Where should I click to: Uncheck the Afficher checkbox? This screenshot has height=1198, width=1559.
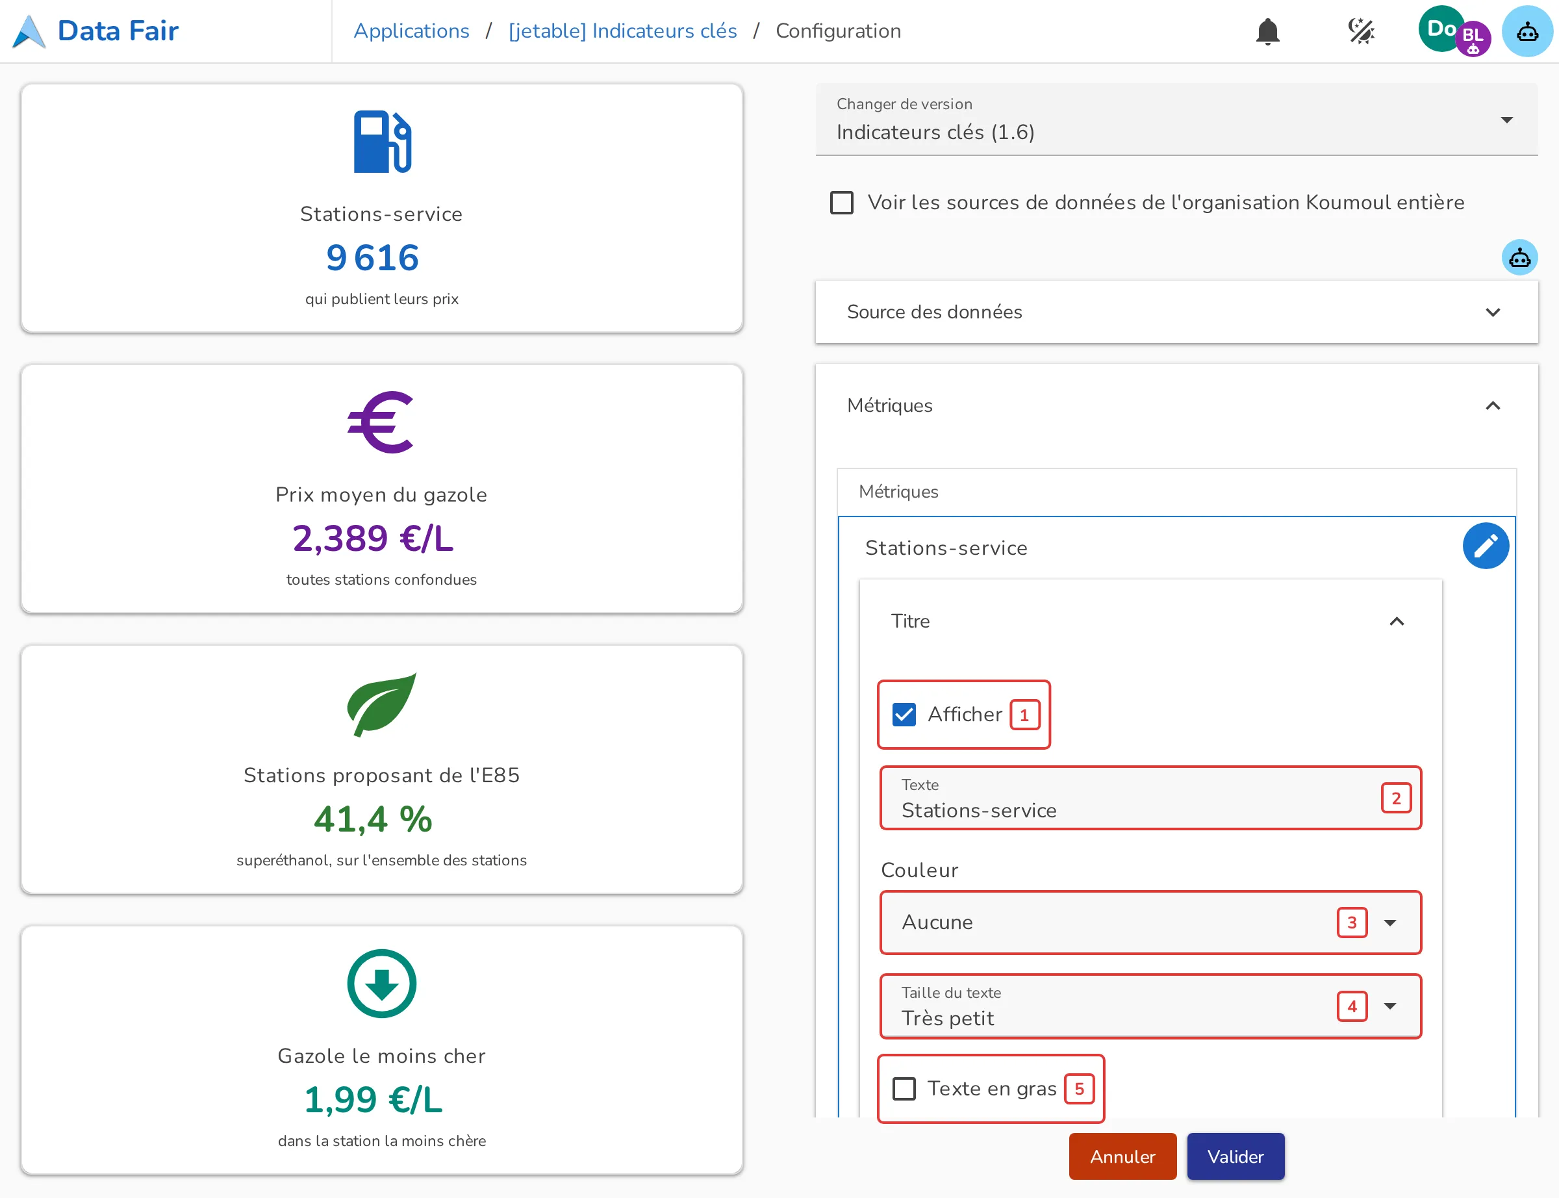point(904,715)
